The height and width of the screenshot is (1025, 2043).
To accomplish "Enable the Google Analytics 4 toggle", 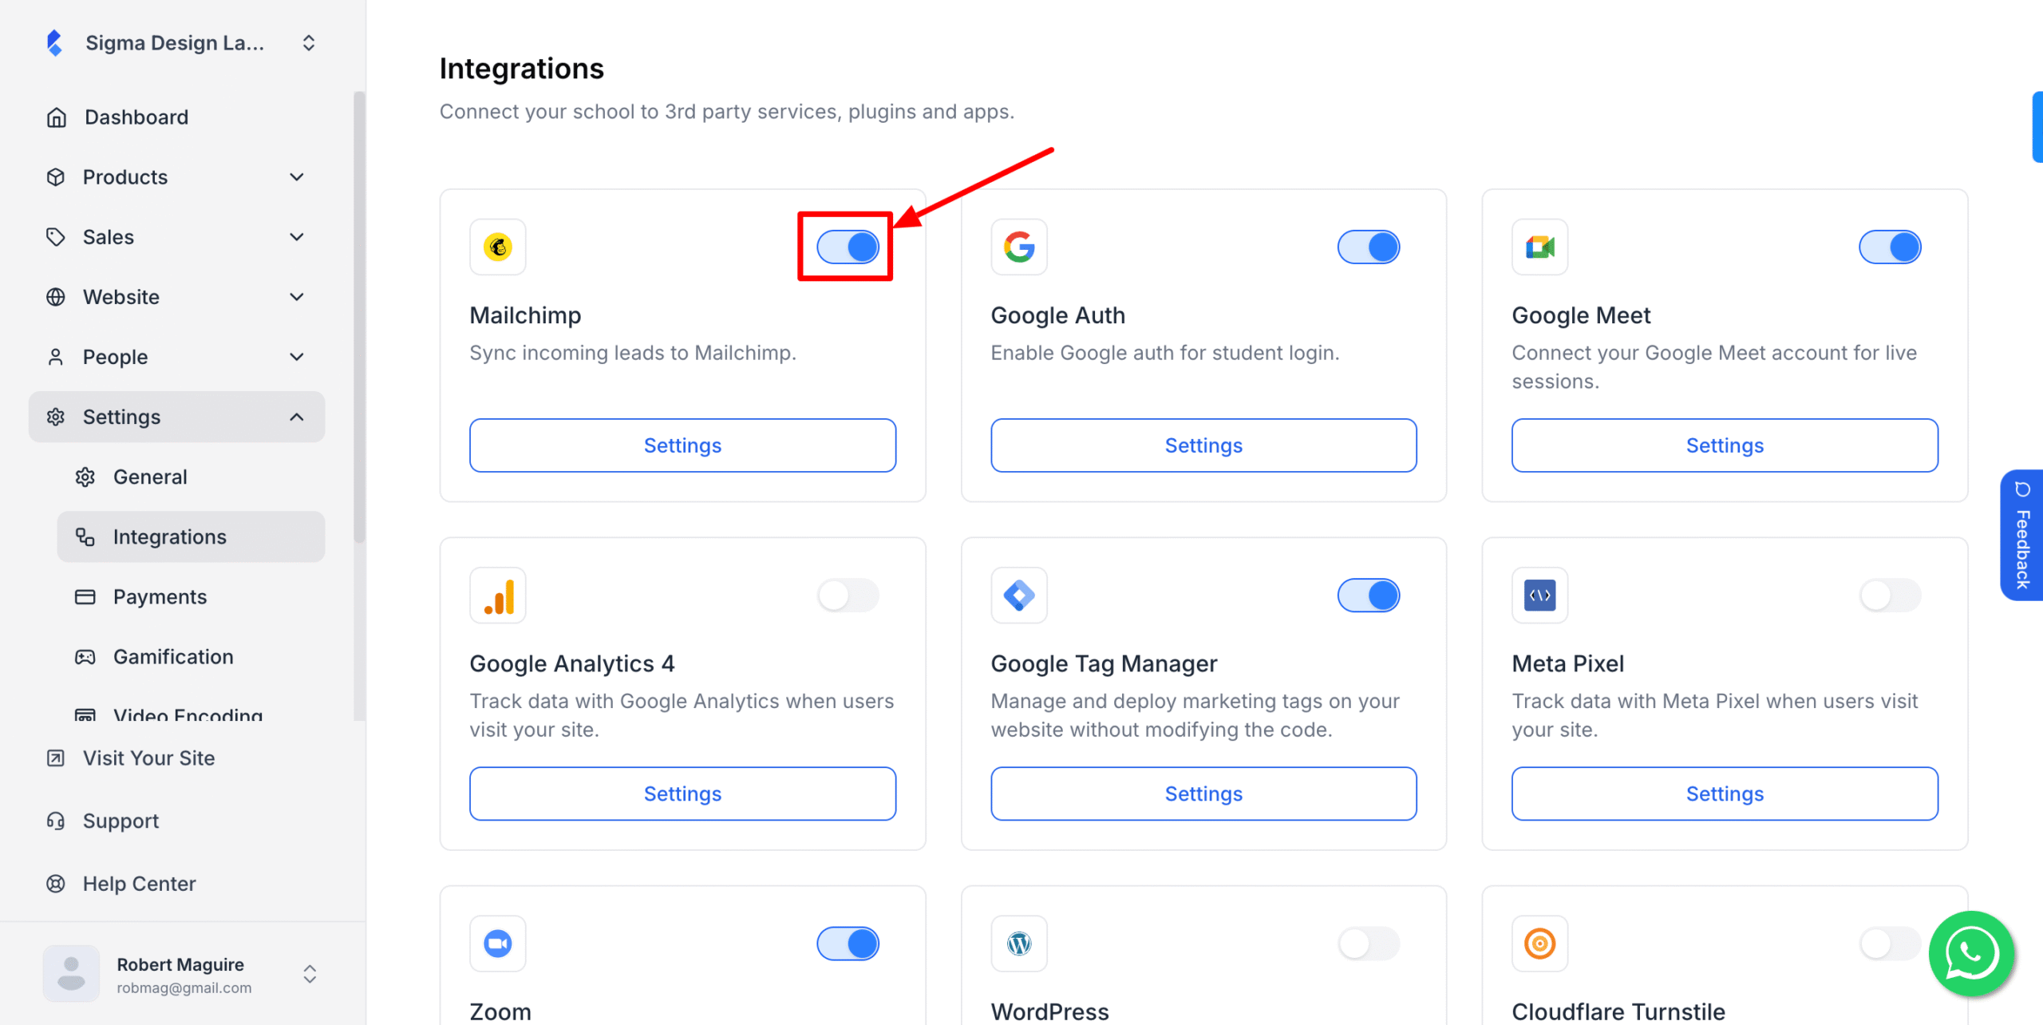I will click(848, 596).
